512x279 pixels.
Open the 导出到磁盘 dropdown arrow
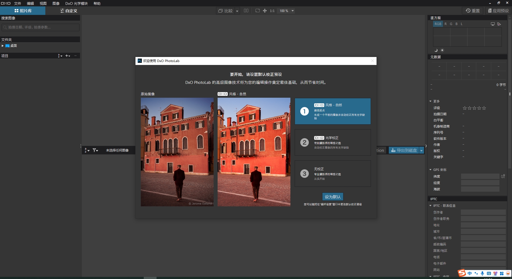[422, 150]
